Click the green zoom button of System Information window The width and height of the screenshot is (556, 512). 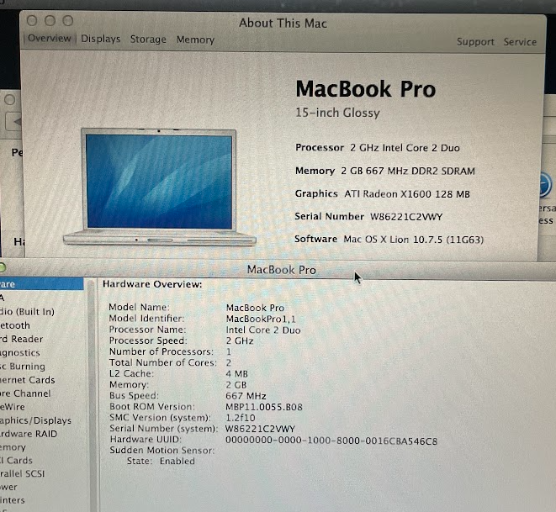(x=2, y=267)
